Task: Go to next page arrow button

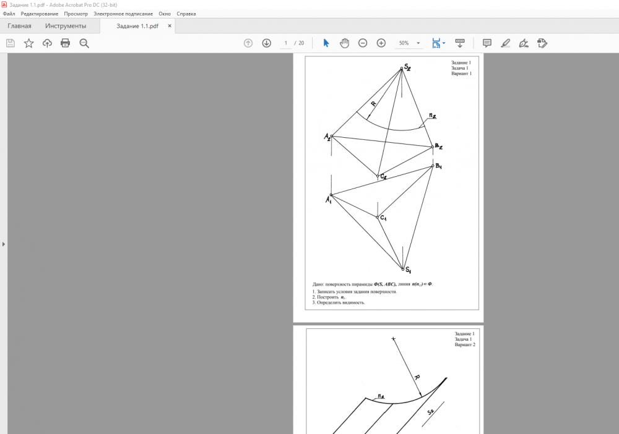Action: (267, 43)
